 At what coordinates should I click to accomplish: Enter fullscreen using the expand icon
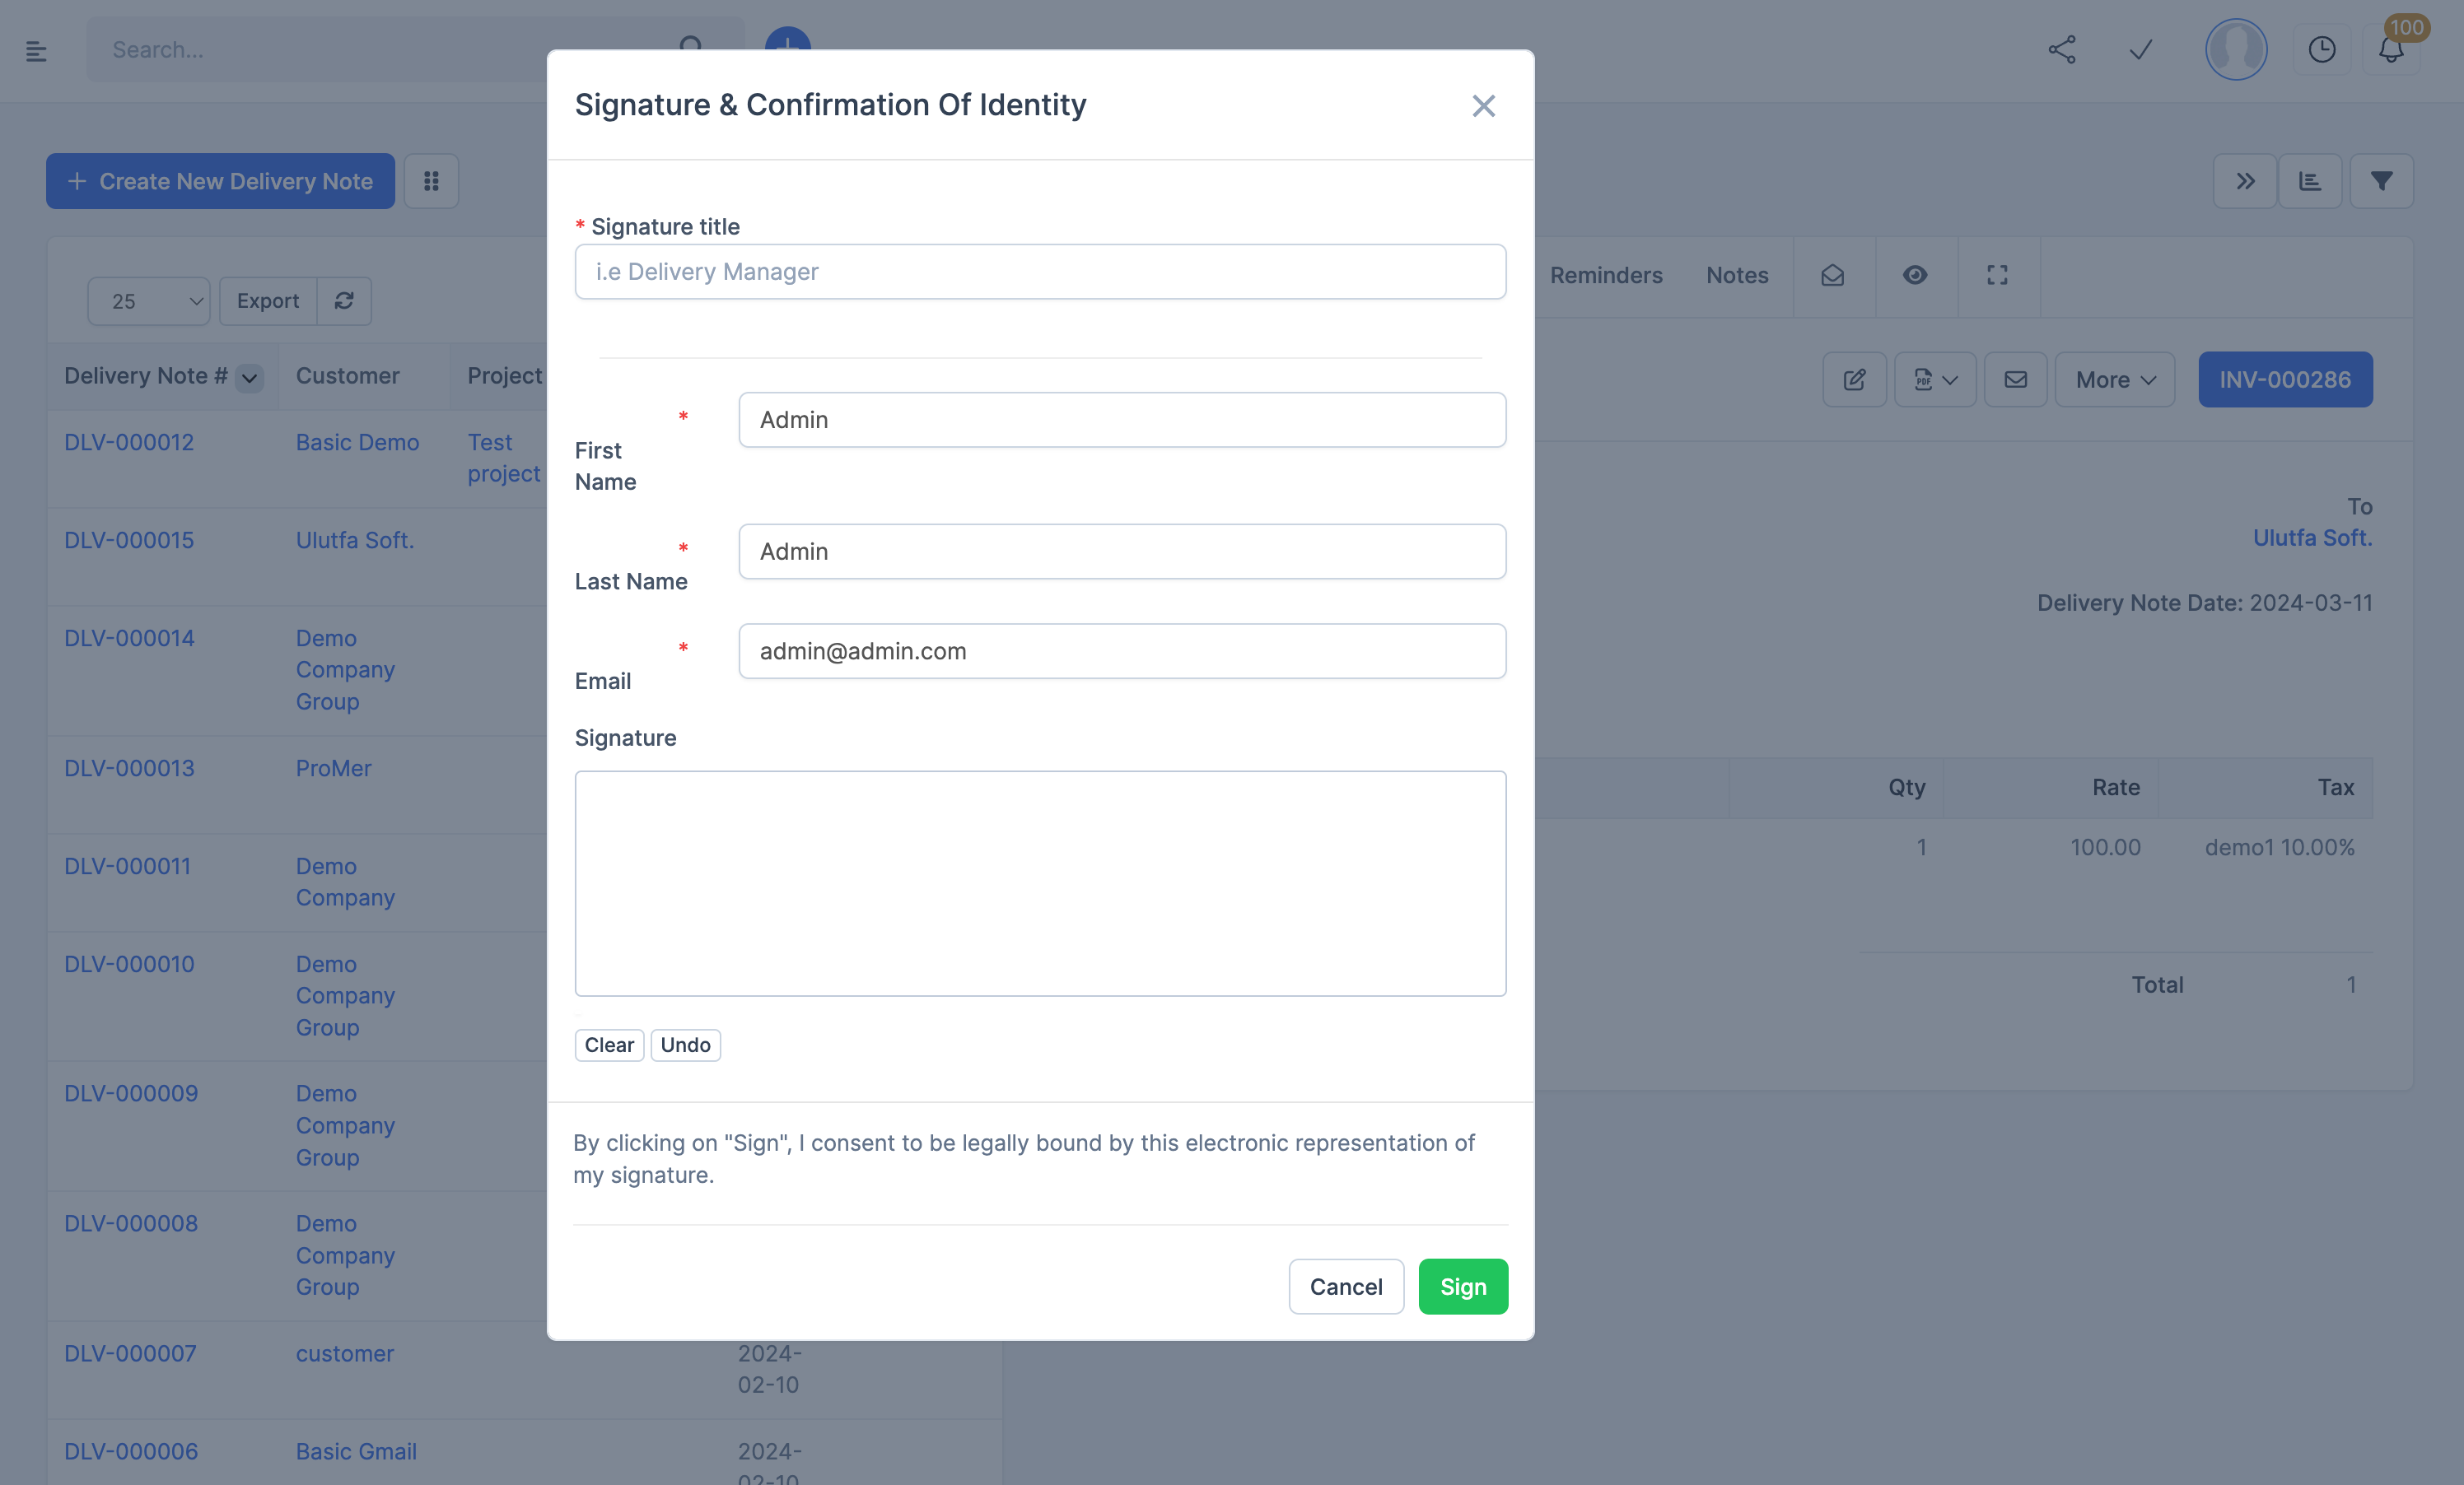click(1997, 276)
